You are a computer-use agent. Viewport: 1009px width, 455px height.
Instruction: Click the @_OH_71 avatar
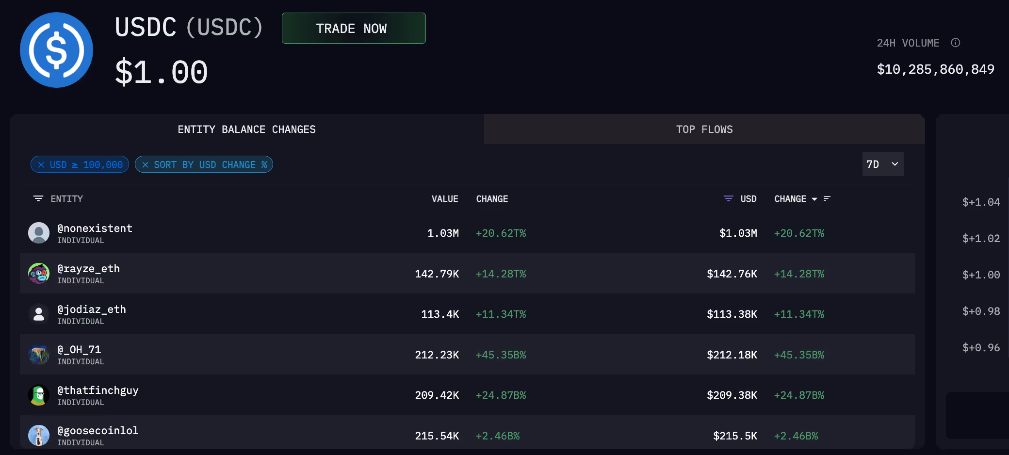39,355
